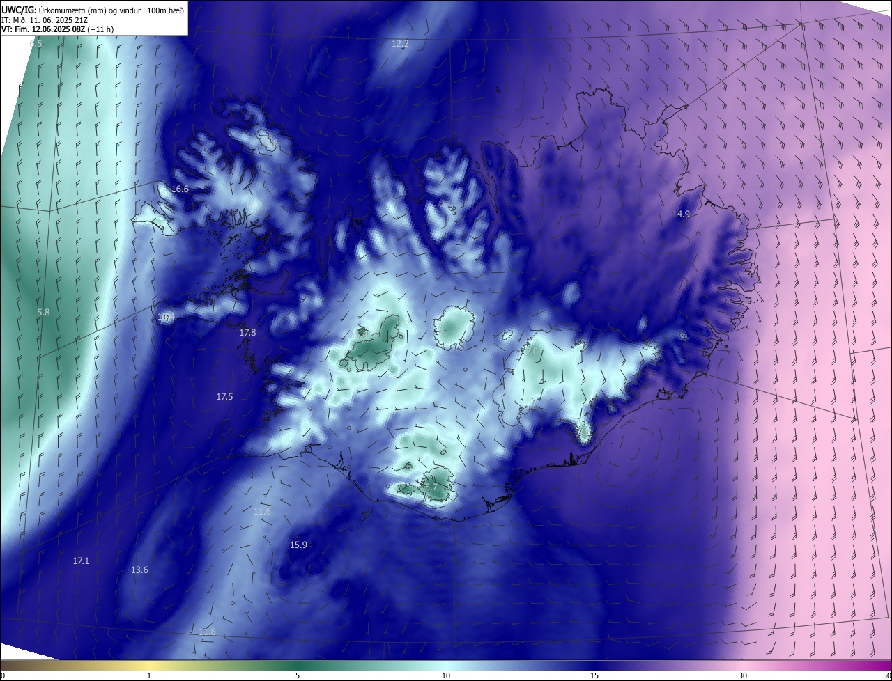Click the 11.6 value label
The height and width of the screenshot is (681, 892).
pyautogui.click(x=262, y=512)
